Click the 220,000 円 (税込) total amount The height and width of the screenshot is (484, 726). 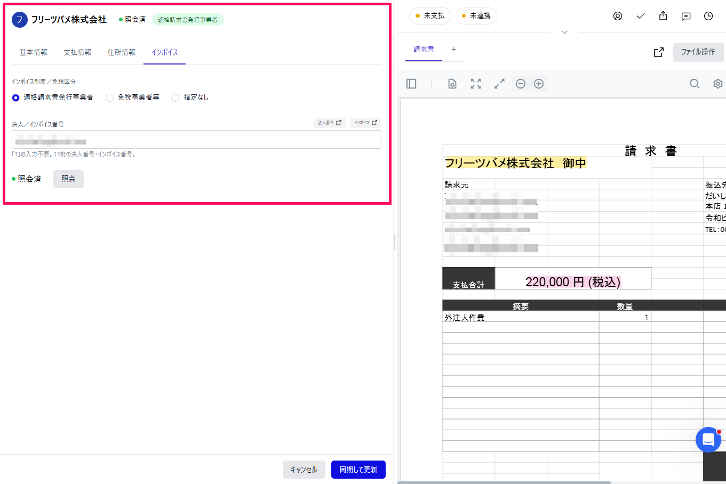click(573, 282)
